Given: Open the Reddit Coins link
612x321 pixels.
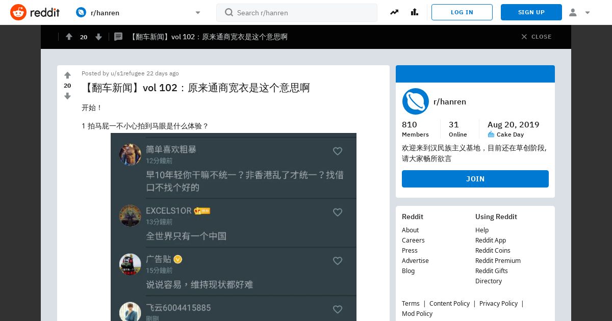Looking at the screenshot, I should [x=493, y=251].
